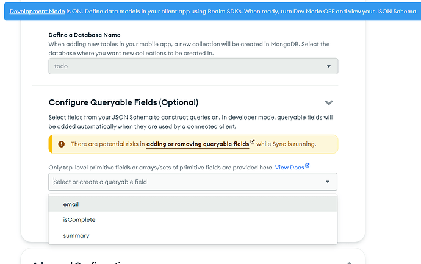
Task: Collapse the Configure Queryable Fields section chevron
Action: coord(329,103)
